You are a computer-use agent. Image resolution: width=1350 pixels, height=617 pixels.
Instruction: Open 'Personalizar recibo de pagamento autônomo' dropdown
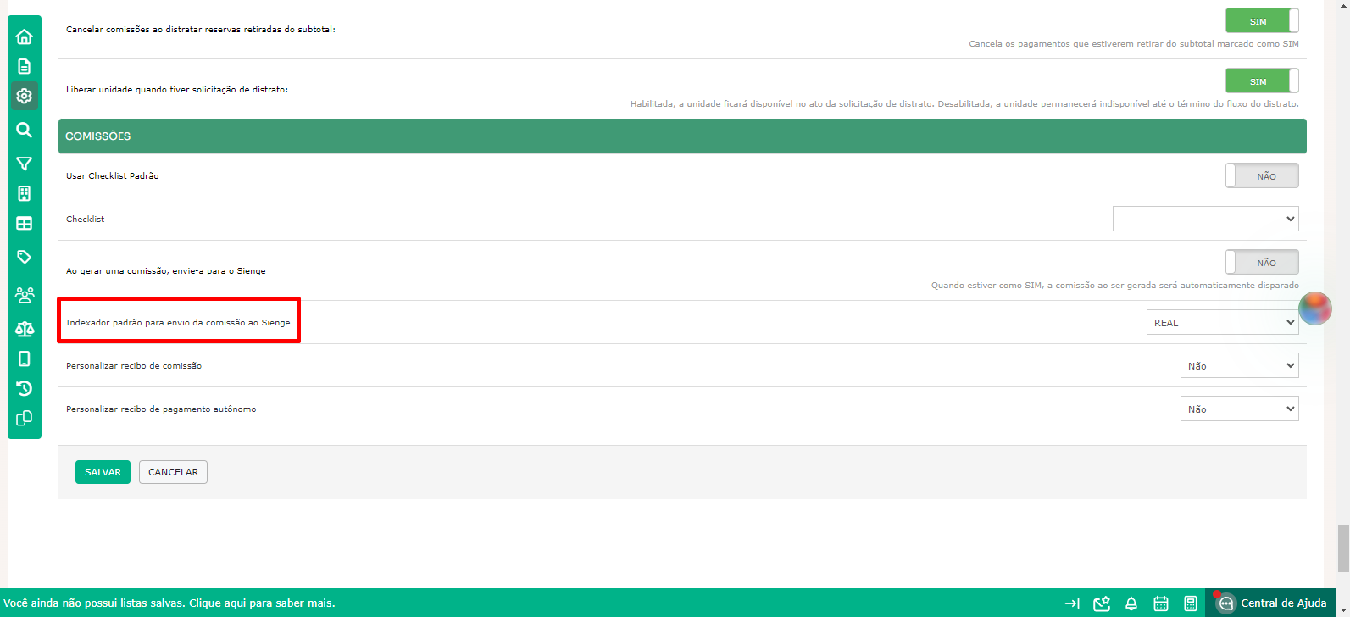point(1239,409)
